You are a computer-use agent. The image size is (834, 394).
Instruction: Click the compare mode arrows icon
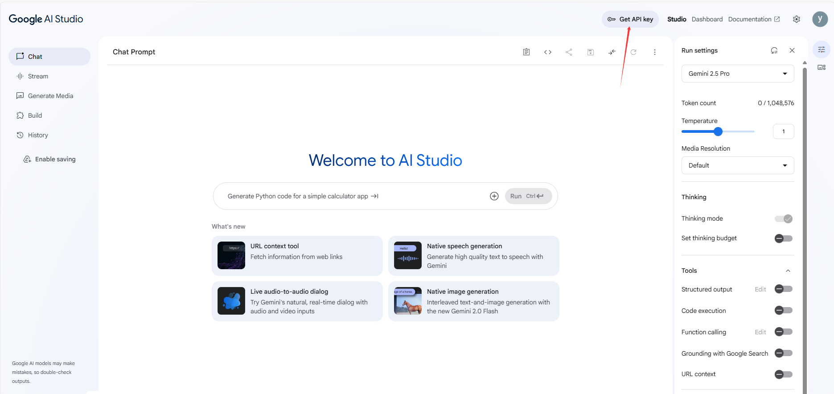pos(612,52)
